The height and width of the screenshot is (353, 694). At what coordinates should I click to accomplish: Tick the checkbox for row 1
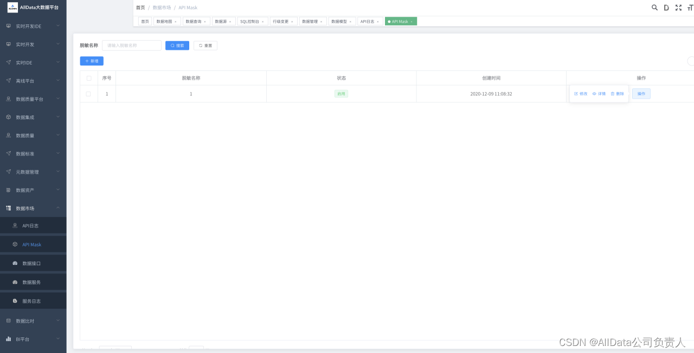[88, 94]
